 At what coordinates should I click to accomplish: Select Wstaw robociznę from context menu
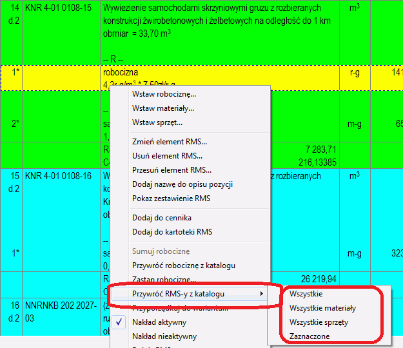click(x=164, y=94)
